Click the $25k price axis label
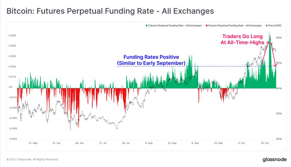This screenshot has height=167, width=291. (x=279, y=139)
